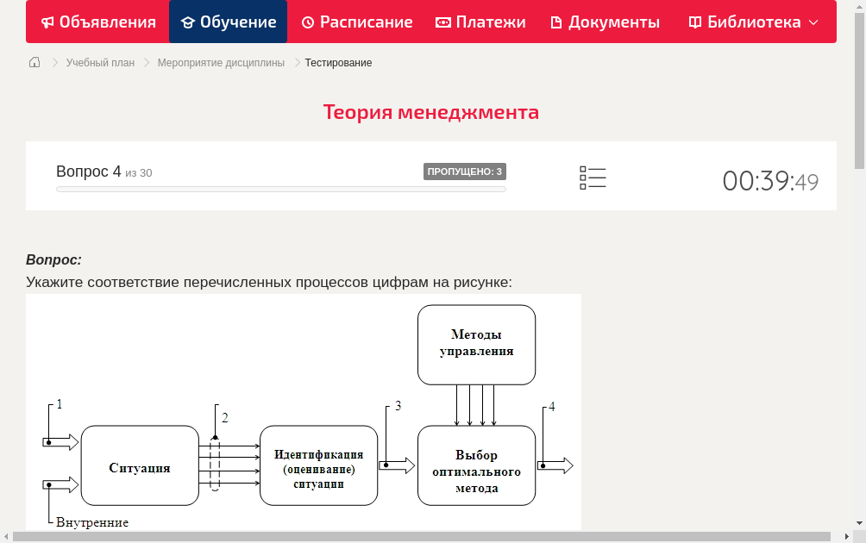866x543 pixels.
Task: Switch to the Объявления menu tab
Action: [x=97, y=22]
